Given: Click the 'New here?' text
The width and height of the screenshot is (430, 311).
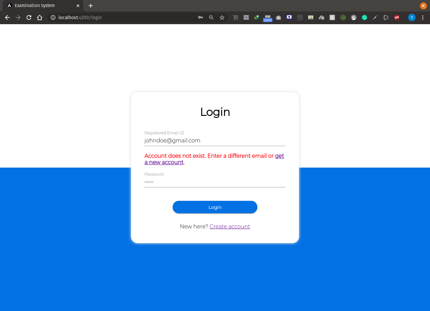Looking at the screenshot, I should pyautogui.click(x=194, y=227).
